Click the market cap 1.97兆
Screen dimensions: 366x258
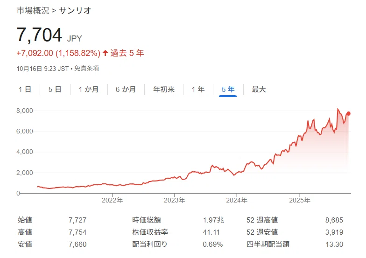[x=213, y=220]
